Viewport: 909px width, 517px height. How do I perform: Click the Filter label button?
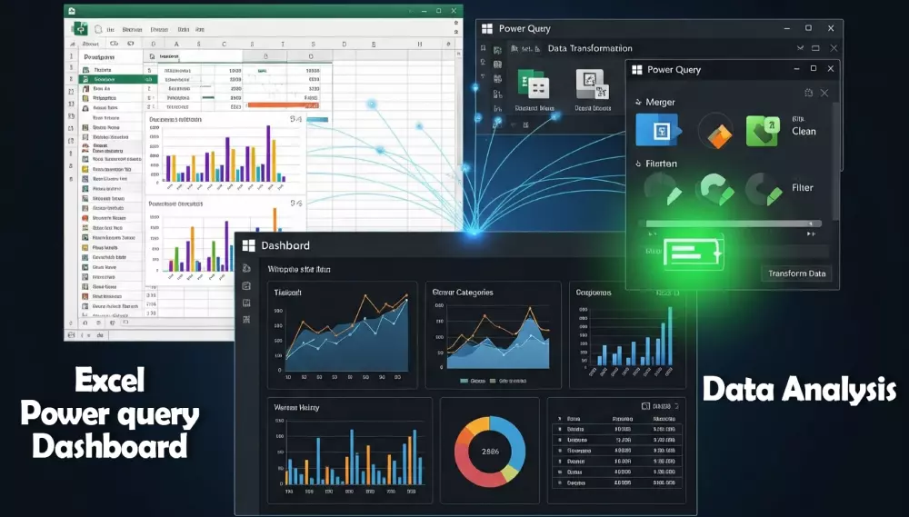pos(803,188)
